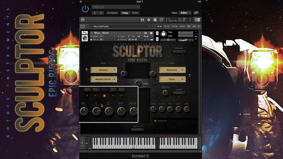Click the instrument info icon
The width and height of the screenshot is (283, 159).
click(x=151, y=33)
